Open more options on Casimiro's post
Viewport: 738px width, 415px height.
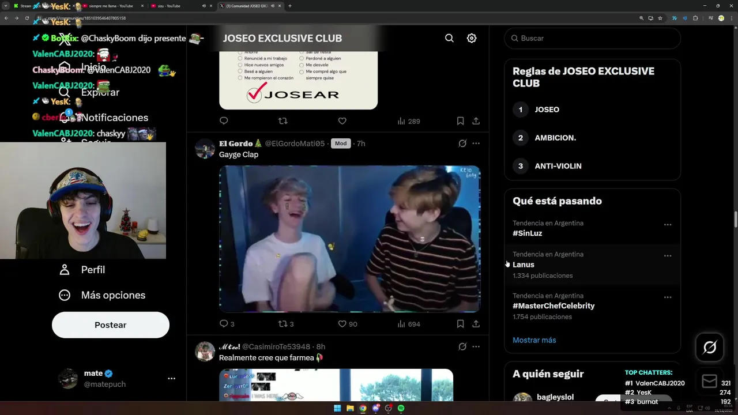coord(476,346)
